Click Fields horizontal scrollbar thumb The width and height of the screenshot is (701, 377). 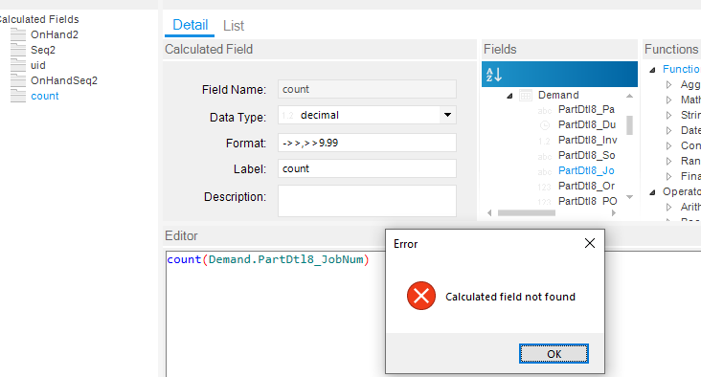click(x=527, y=213)
